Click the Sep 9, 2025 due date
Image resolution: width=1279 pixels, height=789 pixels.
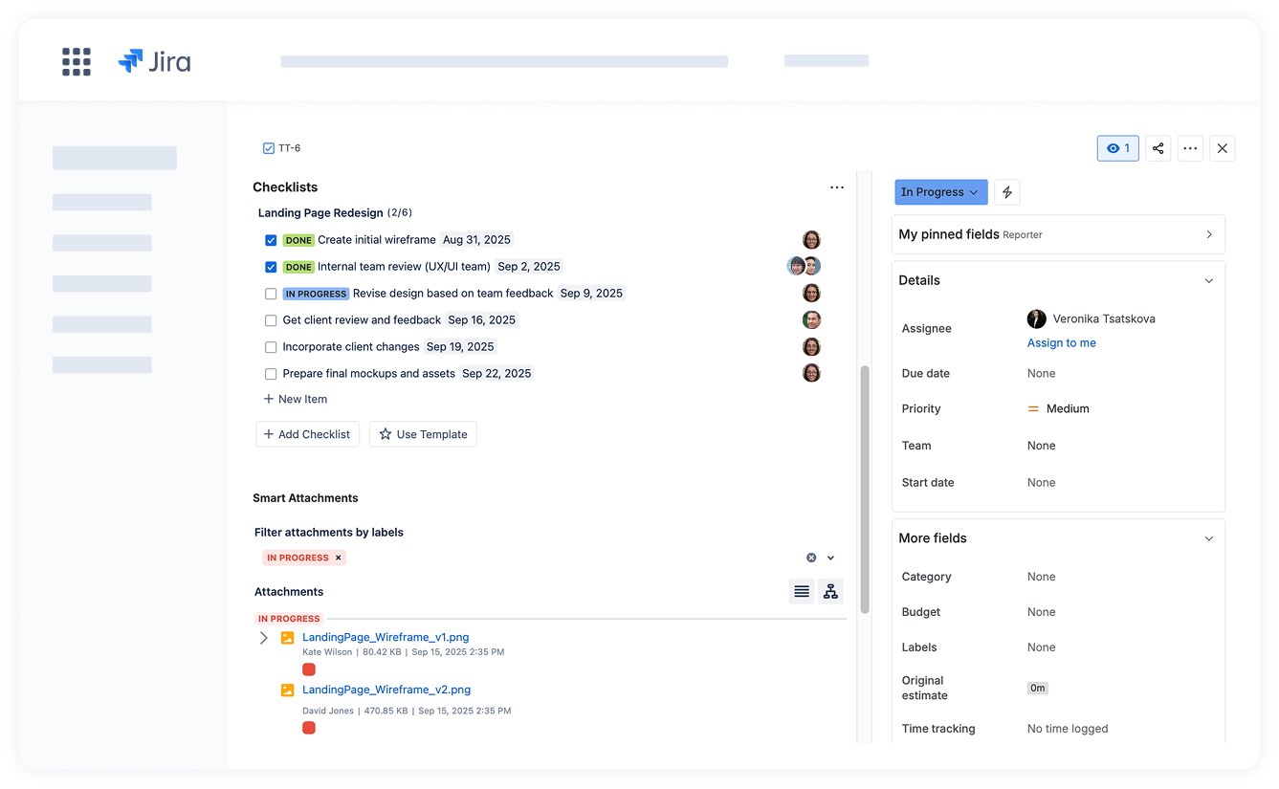pyautogui.click(x=591, y=294)
